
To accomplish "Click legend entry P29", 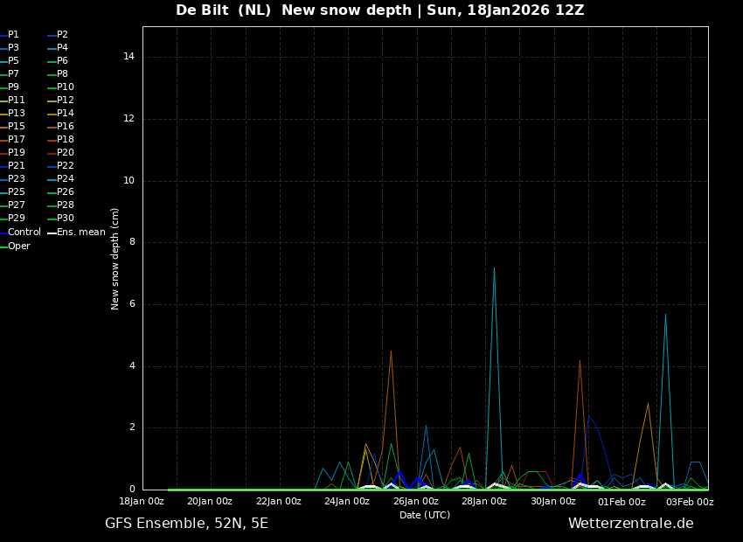I will [12, 219].
